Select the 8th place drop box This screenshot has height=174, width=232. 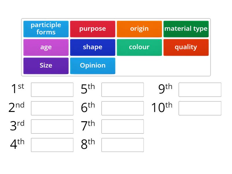(122, 145)
